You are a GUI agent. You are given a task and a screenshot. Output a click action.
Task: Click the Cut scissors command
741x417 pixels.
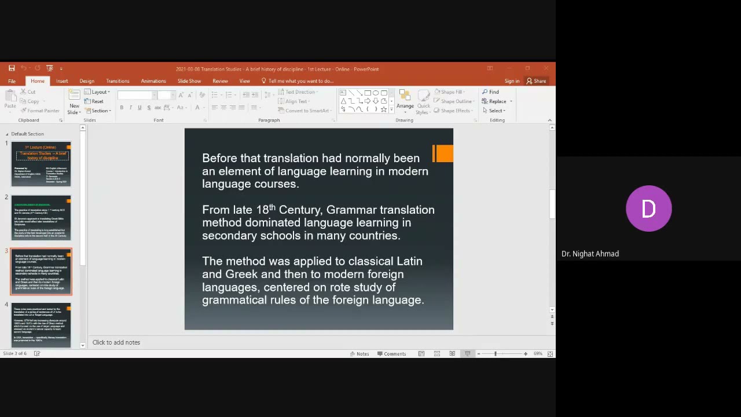28,92
